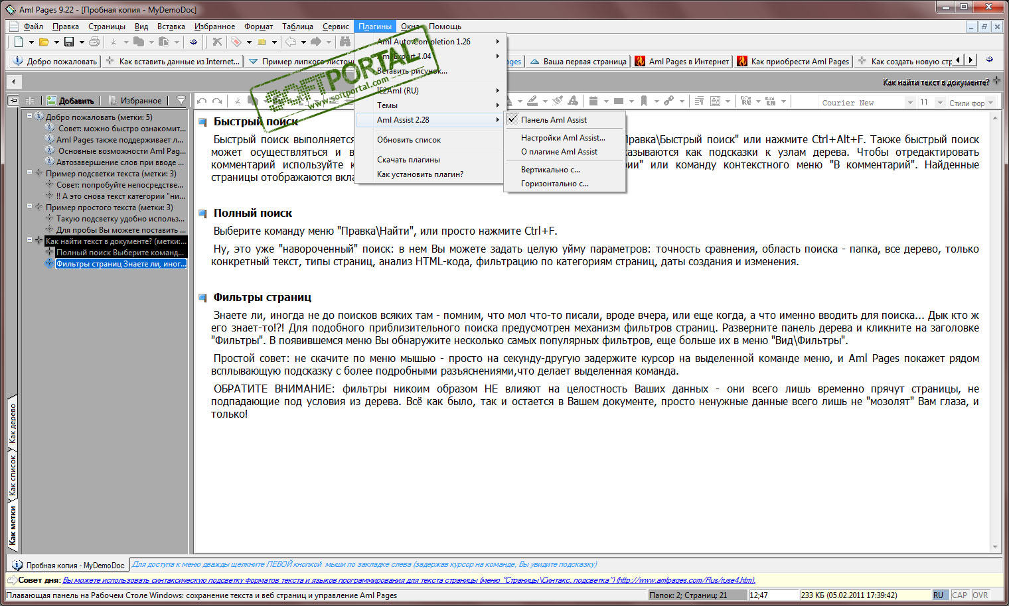Undo with the curved left arrow icon

click(202, 101)
